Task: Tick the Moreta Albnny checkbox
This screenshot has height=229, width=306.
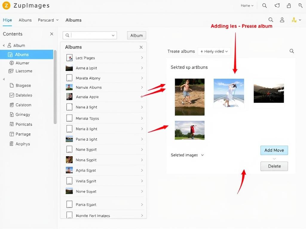Action: [69, 78]
